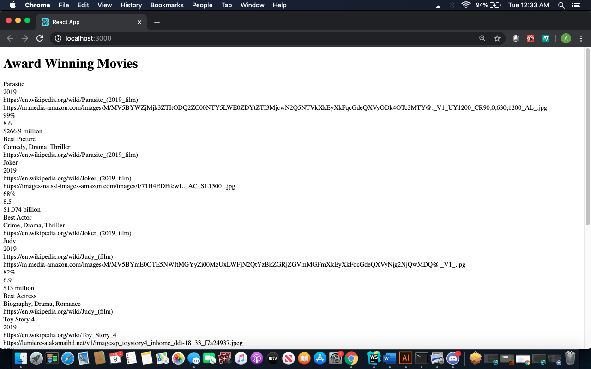This screenshot has height=369, width=591.
Task: Open the AirPlay display menu icon
Action: point(438,5)
